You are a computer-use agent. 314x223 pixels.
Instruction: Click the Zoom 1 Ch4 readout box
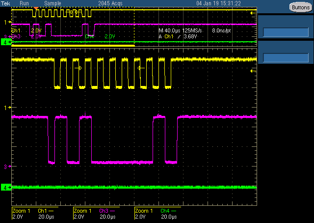[x=157, y=214]
